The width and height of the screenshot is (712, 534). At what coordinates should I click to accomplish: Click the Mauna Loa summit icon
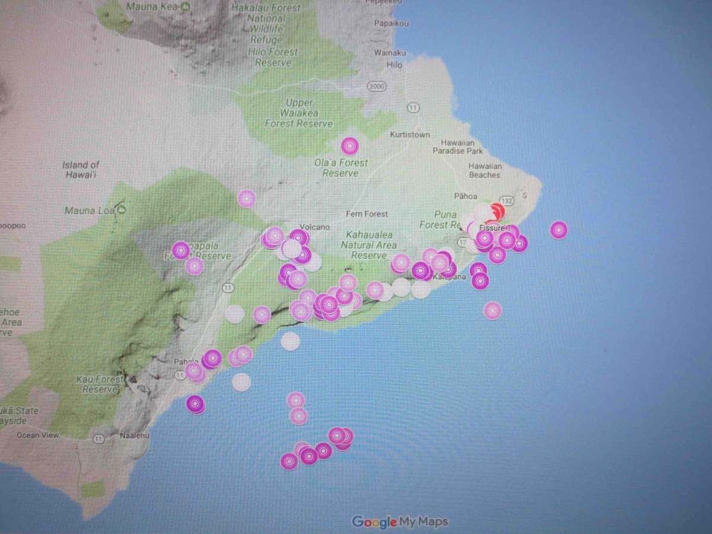tap(122, 210)
